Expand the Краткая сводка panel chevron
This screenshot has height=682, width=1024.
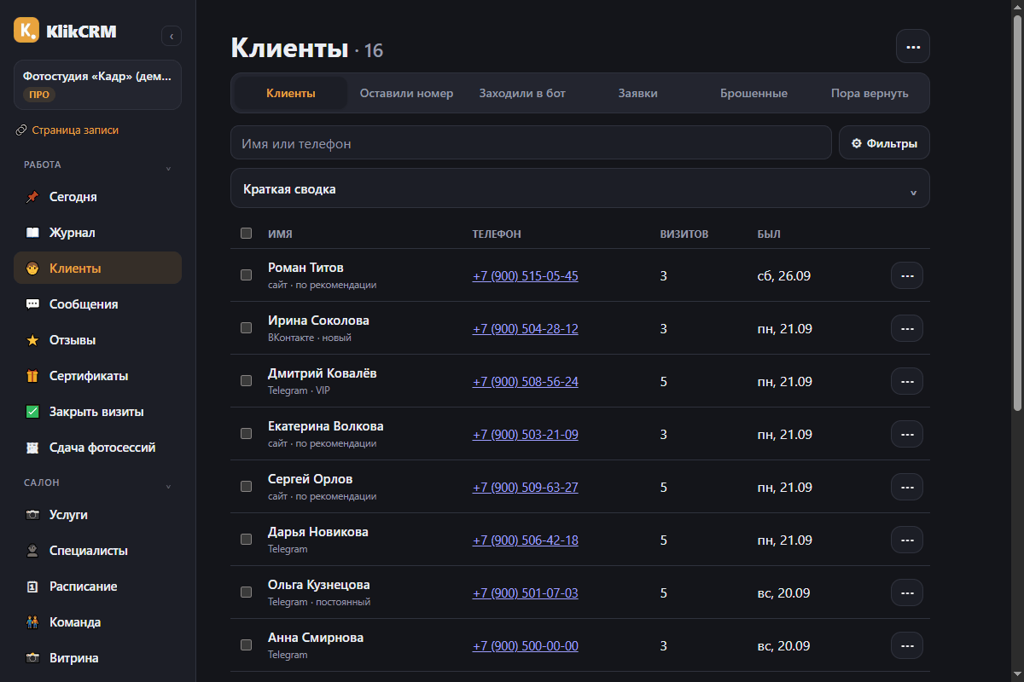pos(913,192)
